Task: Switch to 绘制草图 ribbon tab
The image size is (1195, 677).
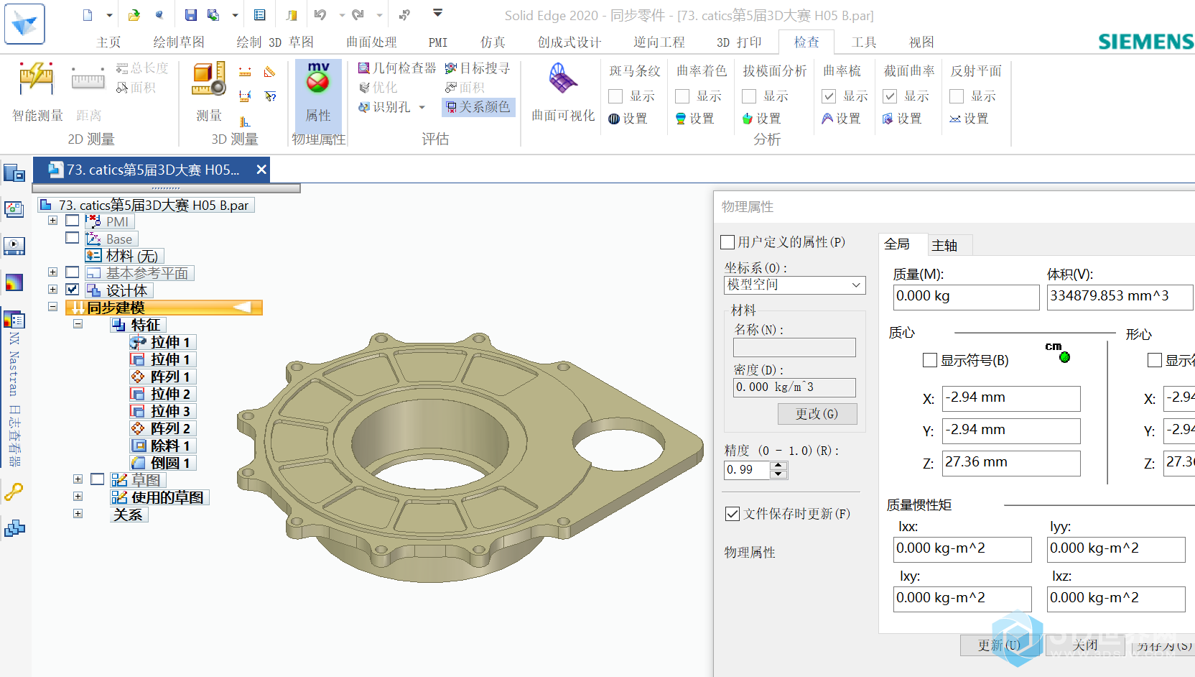Action: (179, 42)
